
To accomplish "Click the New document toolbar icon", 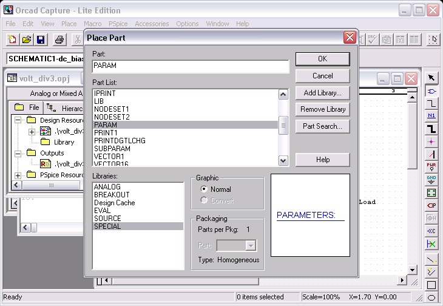I will click(x=12, y=39).
